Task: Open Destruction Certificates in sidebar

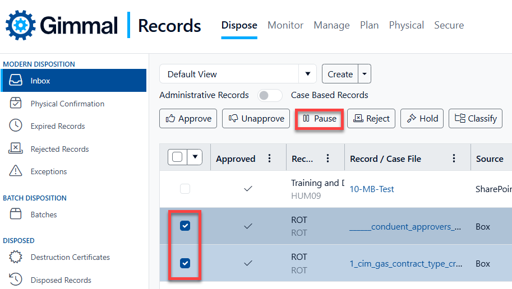Action: (x=70, y=257)
